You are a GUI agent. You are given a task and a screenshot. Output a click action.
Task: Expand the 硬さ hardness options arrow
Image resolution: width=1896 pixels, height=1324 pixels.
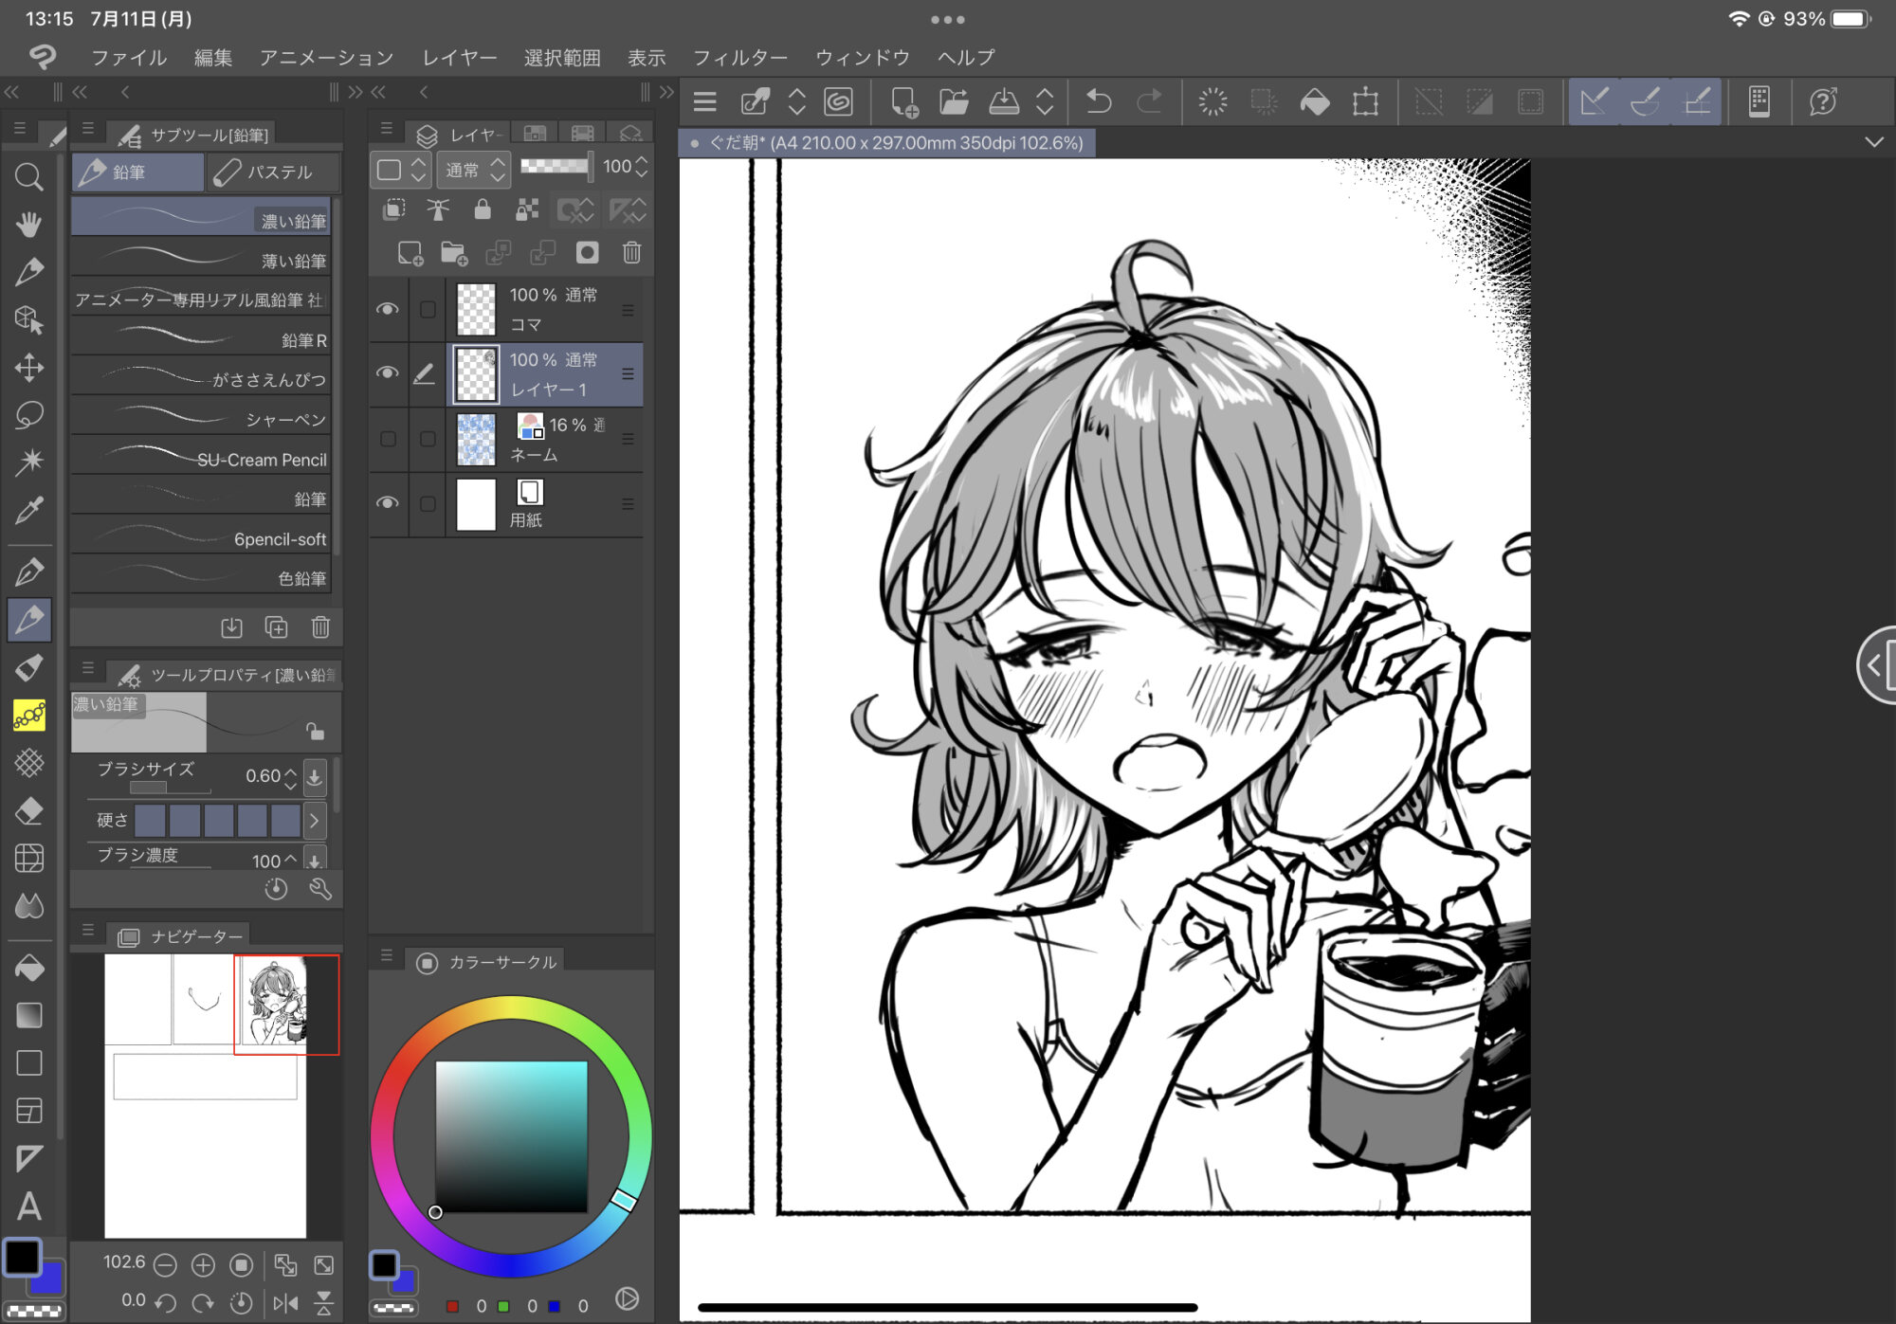tap(314, 820)
